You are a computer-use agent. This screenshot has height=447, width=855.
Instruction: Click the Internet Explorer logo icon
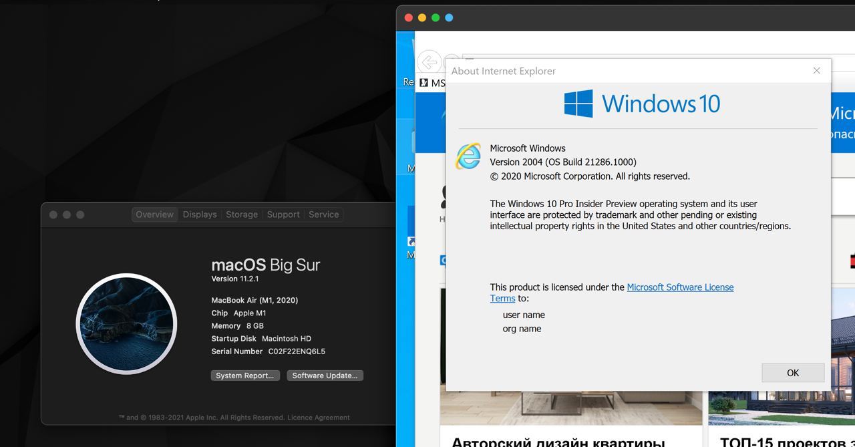[468, 156]
